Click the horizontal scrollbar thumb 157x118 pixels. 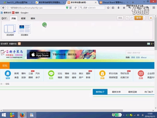63,110
